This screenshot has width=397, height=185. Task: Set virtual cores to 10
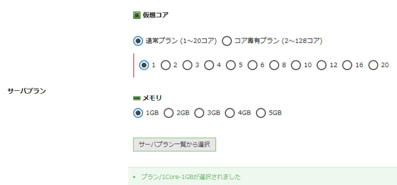click(296, 65)
